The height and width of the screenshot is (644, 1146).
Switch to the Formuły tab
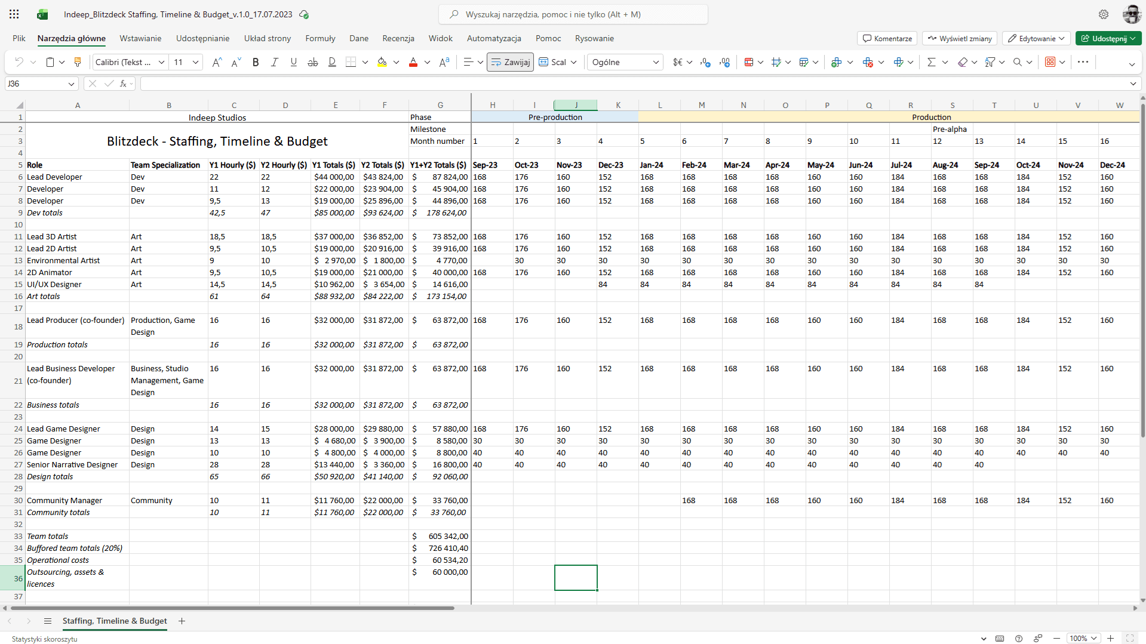pos(320,38)
